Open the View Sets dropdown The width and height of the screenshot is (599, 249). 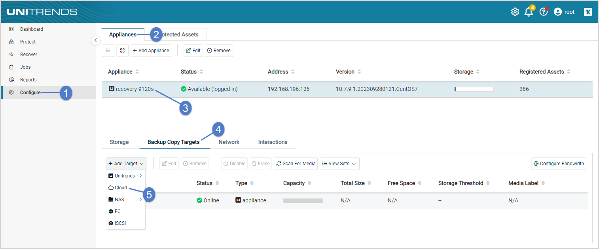point(339,164)
